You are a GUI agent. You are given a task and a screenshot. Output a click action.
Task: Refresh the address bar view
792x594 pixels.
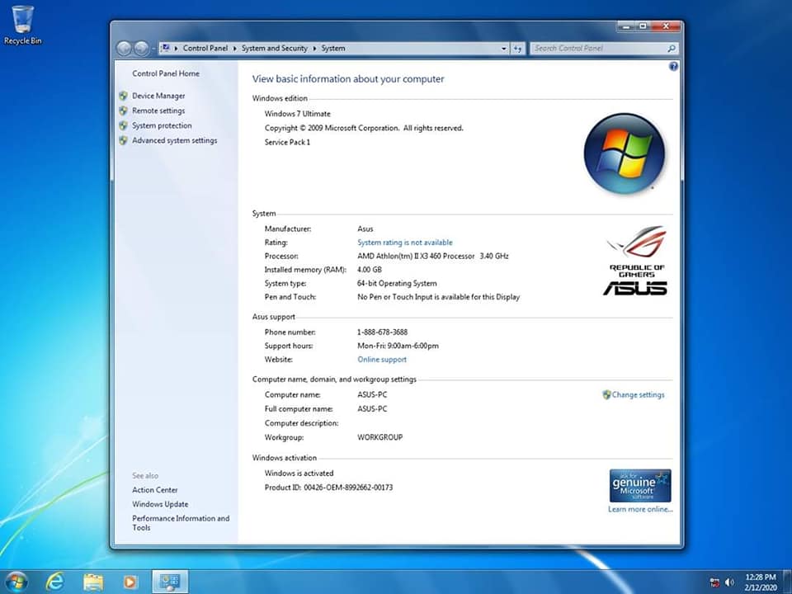[x=518, y=49]
